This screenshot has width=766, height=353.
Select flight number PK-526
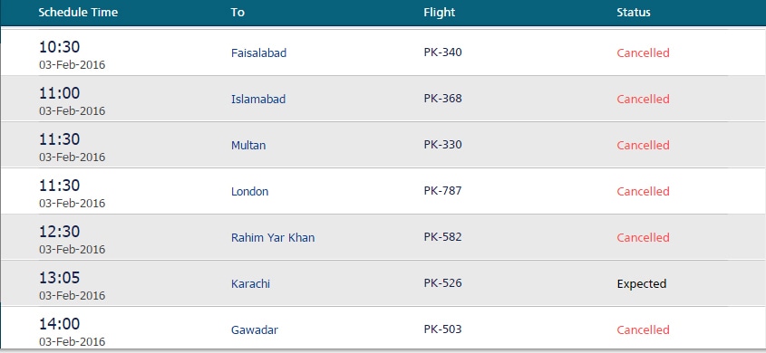[x=442, y=283]
